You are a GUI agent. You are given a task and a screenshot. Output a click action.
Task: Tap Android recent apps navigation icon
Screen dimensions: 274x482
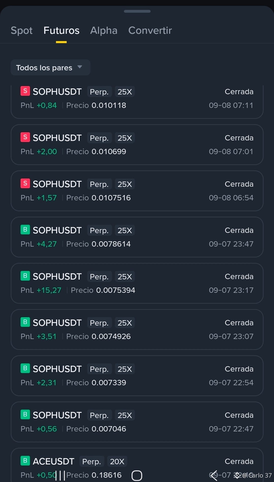click(x=60, y=475)
